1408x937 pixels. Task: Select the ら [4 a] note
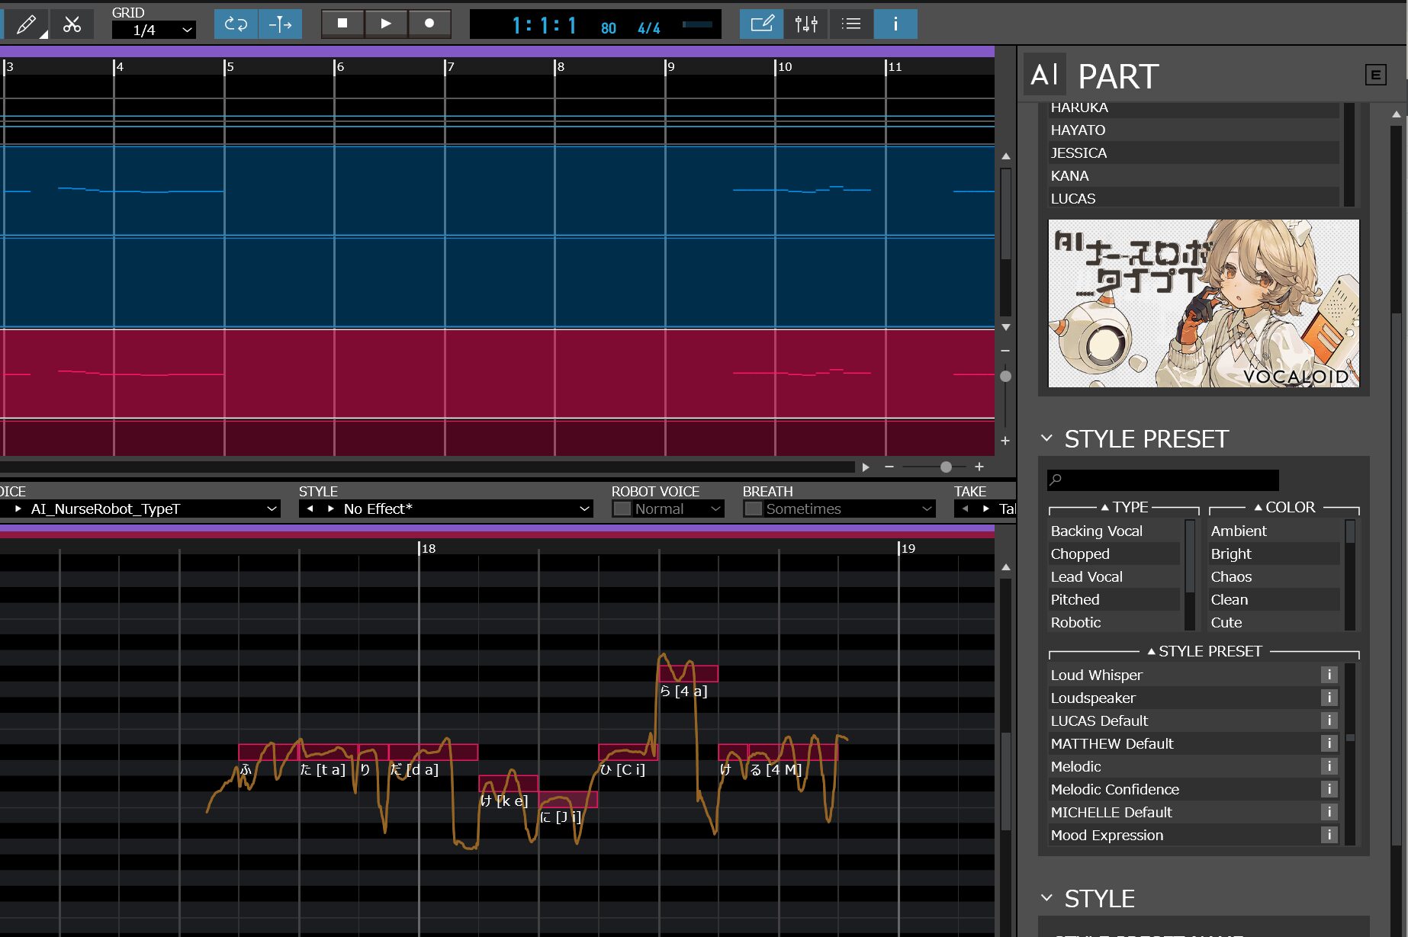tap(688, 674)
